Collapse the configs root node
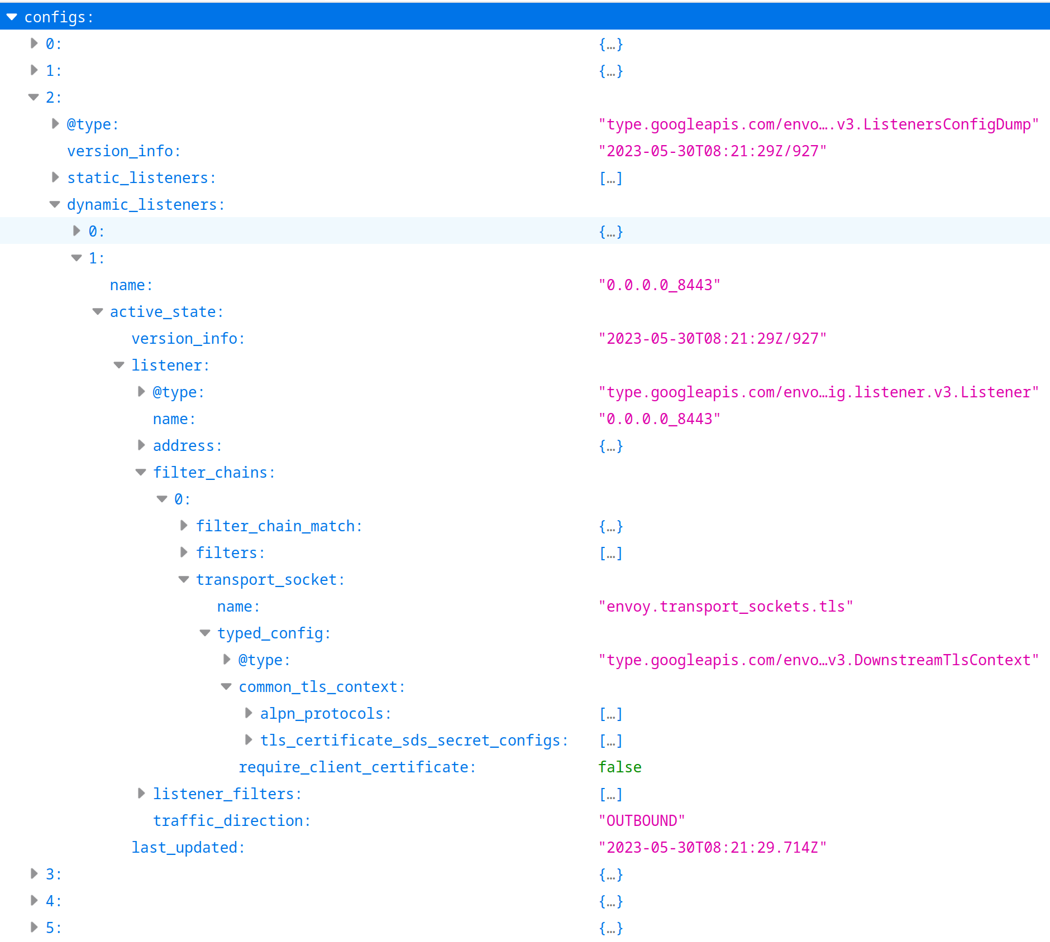 point(12,16)
